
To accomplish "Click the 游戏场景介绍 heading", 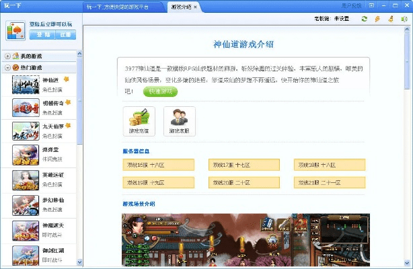I will click(139, 204).
